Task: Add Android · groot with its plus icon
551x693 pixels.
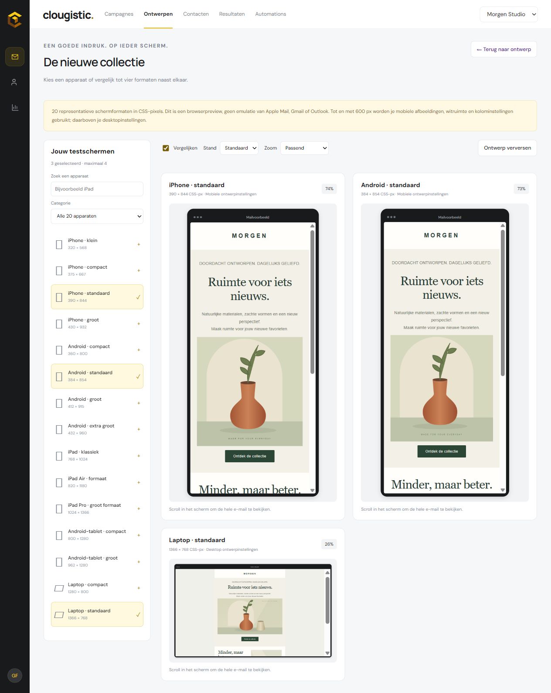Action: click(x=139, y=403)
